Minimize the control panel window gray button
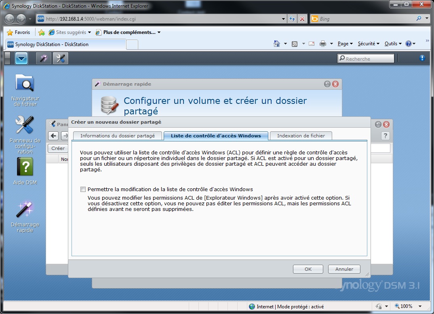Image resolution: width=434 pixels, height=314 pixels. (x=378, y=124)
